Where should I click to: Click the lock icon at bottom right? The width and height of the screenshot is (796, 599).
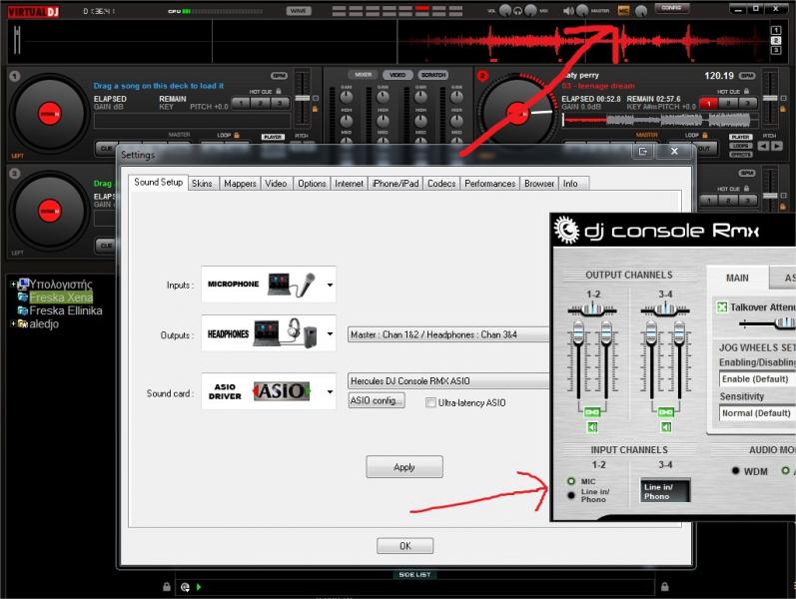coord(664,587)
